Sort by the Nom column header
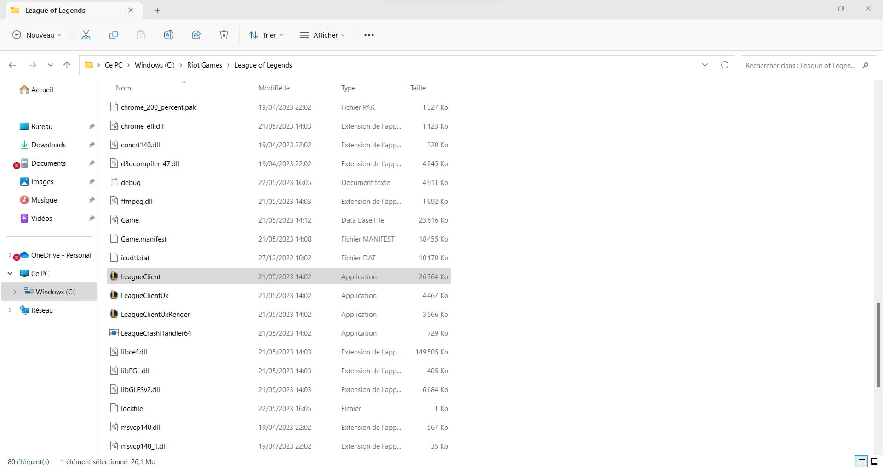883x467 pixels. 123,88
